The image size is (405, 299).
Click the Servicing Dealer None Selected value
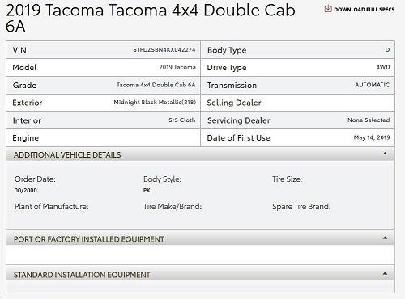pyautogui.click(x=369, y=120)
